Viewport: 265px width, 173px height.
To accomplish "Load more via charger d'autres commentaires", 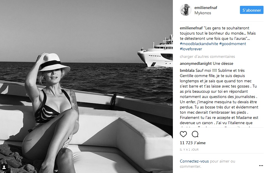I will [x=207, y=56].
